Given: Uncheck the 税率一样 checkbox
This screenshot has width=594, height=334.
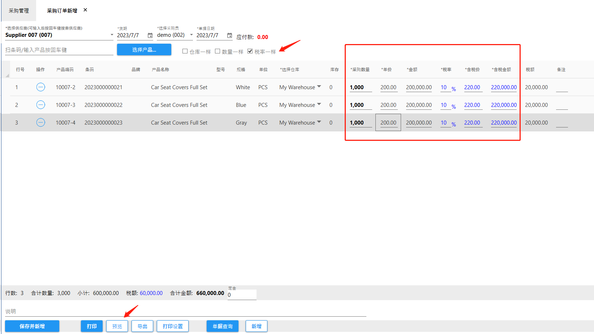Looking at the screenshot, I should tap(250, 51).
